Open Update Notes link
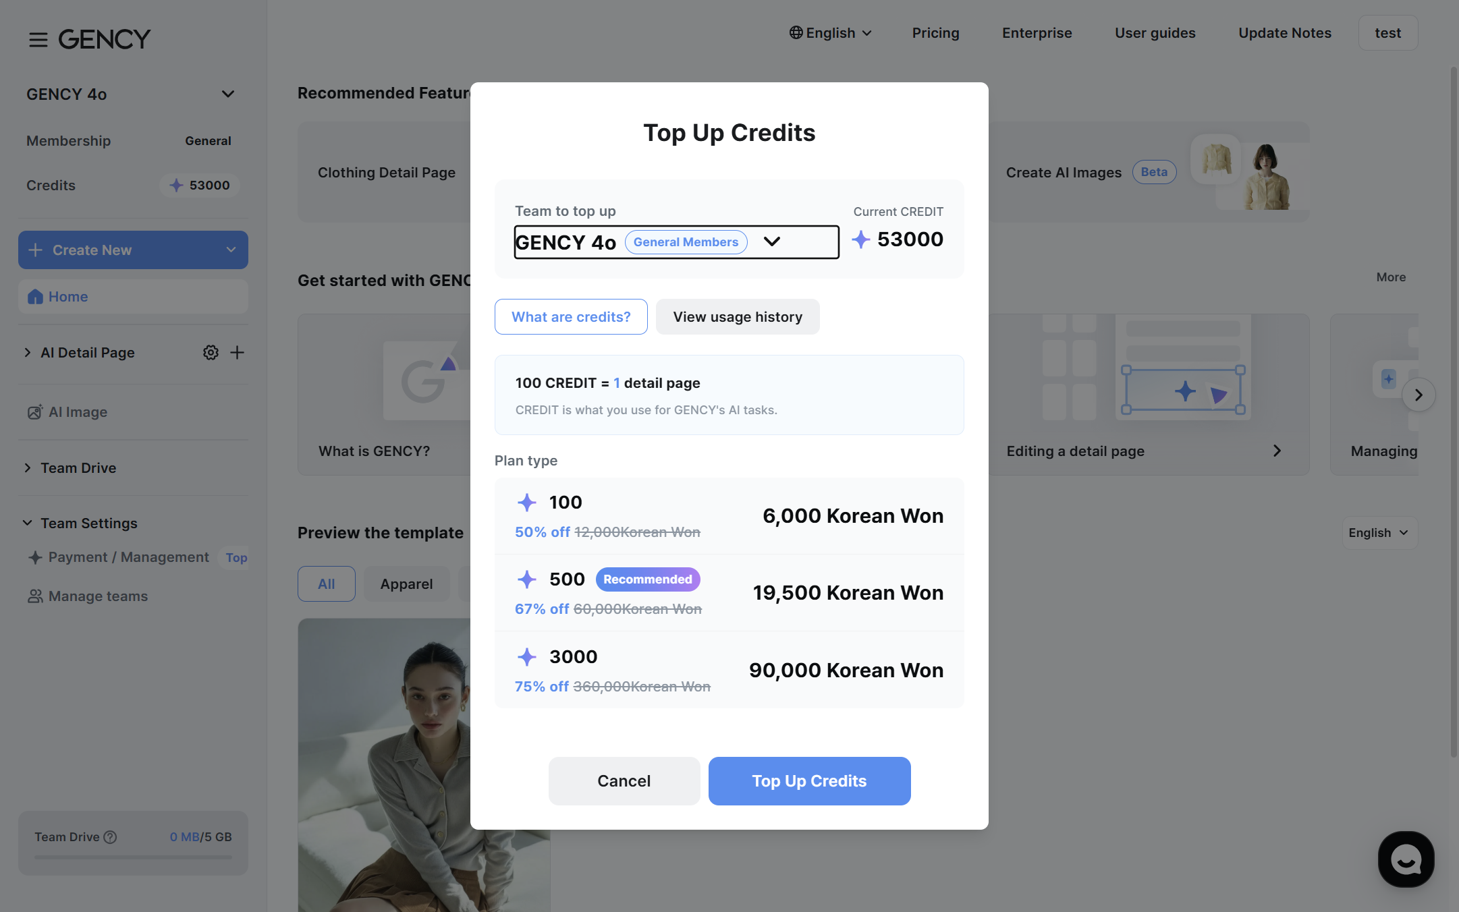 click(1285, 33)
